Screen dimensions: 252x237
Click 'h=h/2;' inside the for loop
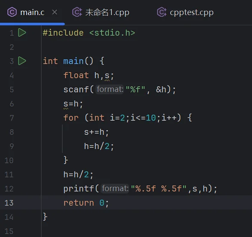(x=99, y=146)
